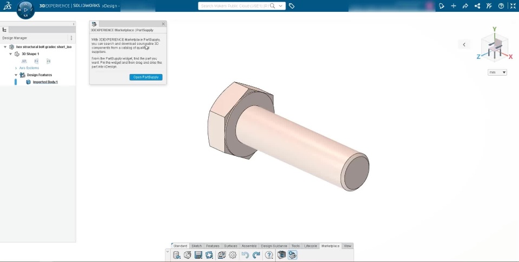Image resolution: width=519 pixels, height=262 pixels.
Task: Expand the Axis Systems node
Action: [x=16, y=68]
